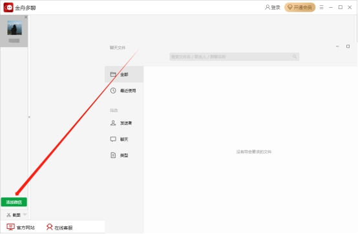Open the hamburger main menu

321,7
